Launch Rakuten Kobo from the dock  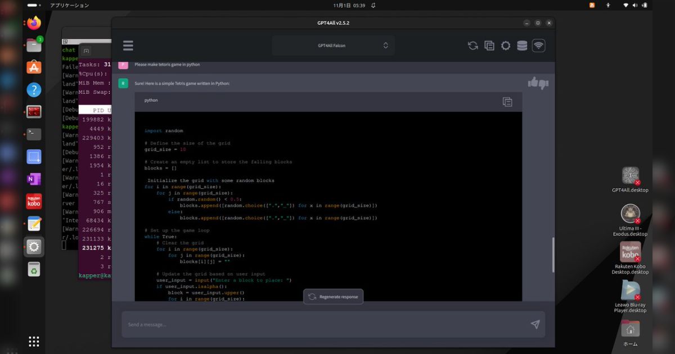pos(34,202)
